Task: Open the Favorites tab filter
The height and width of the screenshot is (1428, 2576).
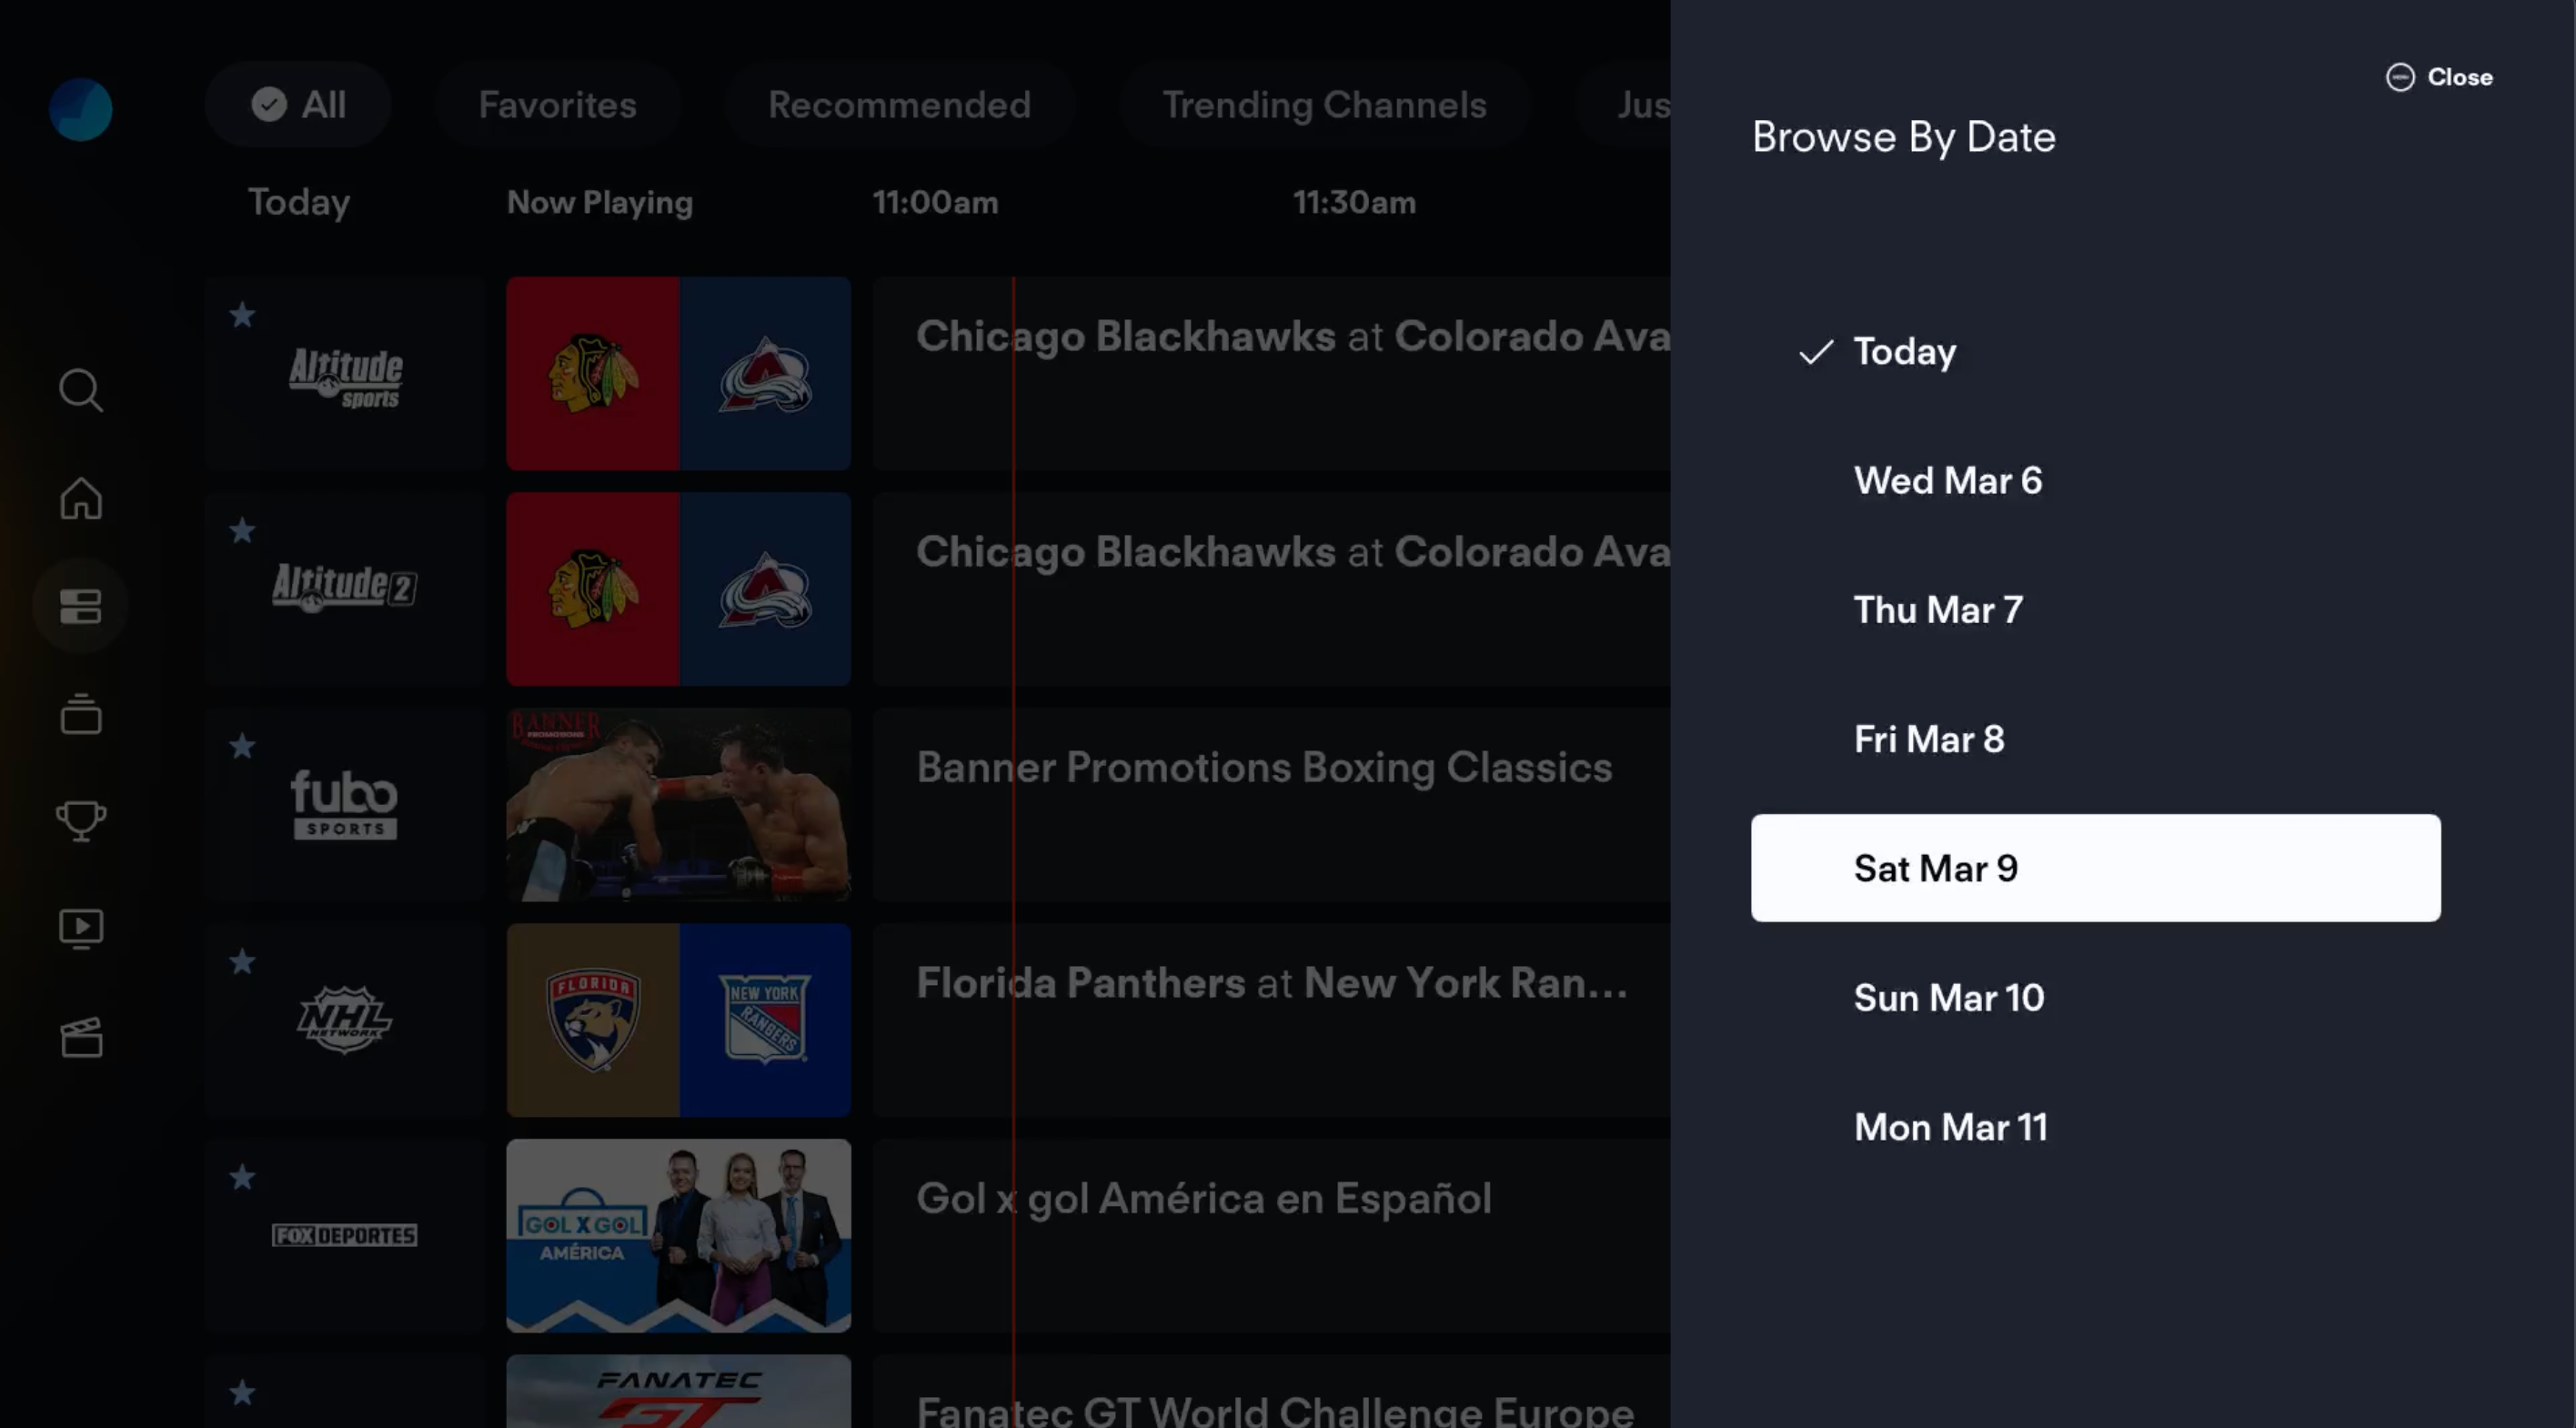Action: 558,104
